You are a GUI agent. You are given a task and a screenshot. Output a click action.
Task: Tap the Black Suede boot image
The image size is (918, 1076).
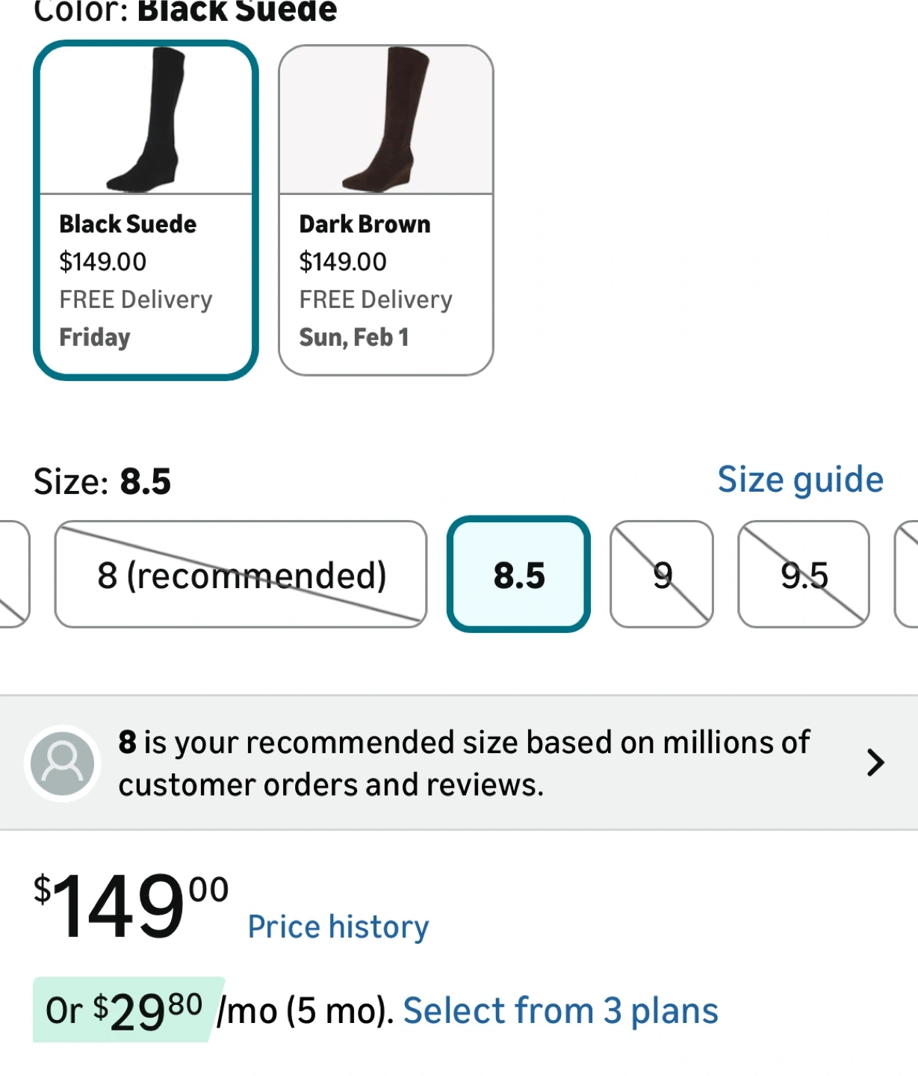click(146, 120)
